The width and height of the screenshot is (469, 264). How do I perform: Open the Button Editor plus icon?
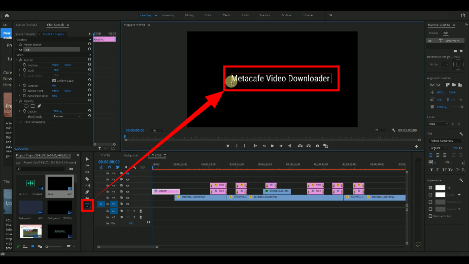[416, 146]
